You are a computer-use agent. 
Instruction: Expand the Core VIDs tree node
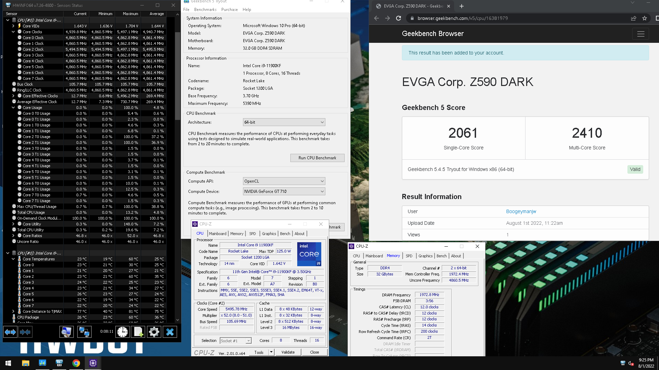(13, 26)
